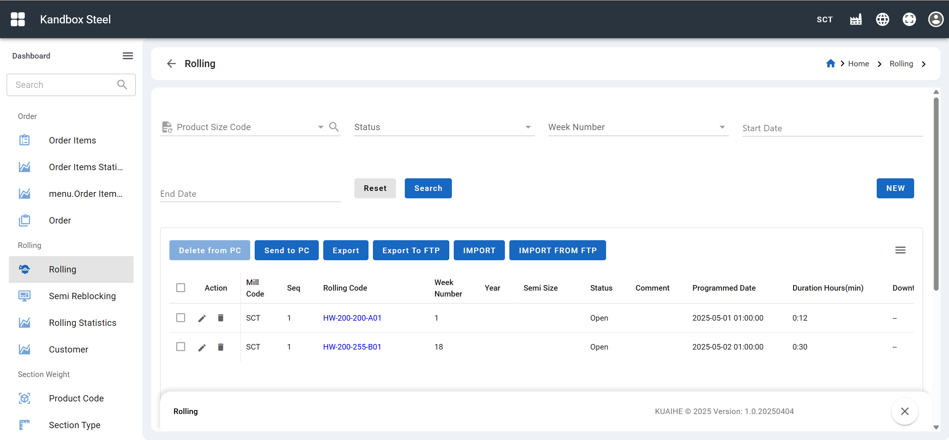
Task: Delete row HW-200-255-B01 using trash icon
Action: (221, 347)
